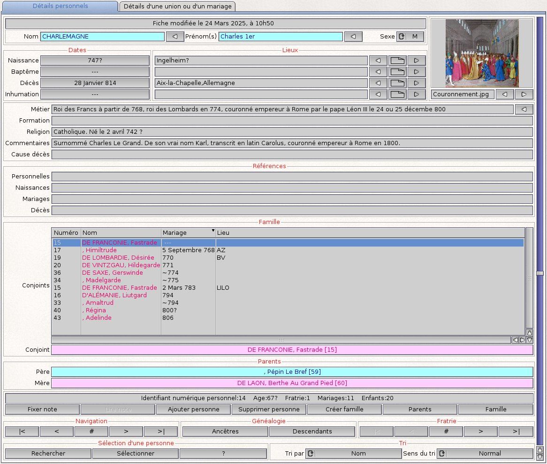The image size is (547, 464).
Task: Show the next image after Couronnement.jpg
Action: [x=524, y=94]
